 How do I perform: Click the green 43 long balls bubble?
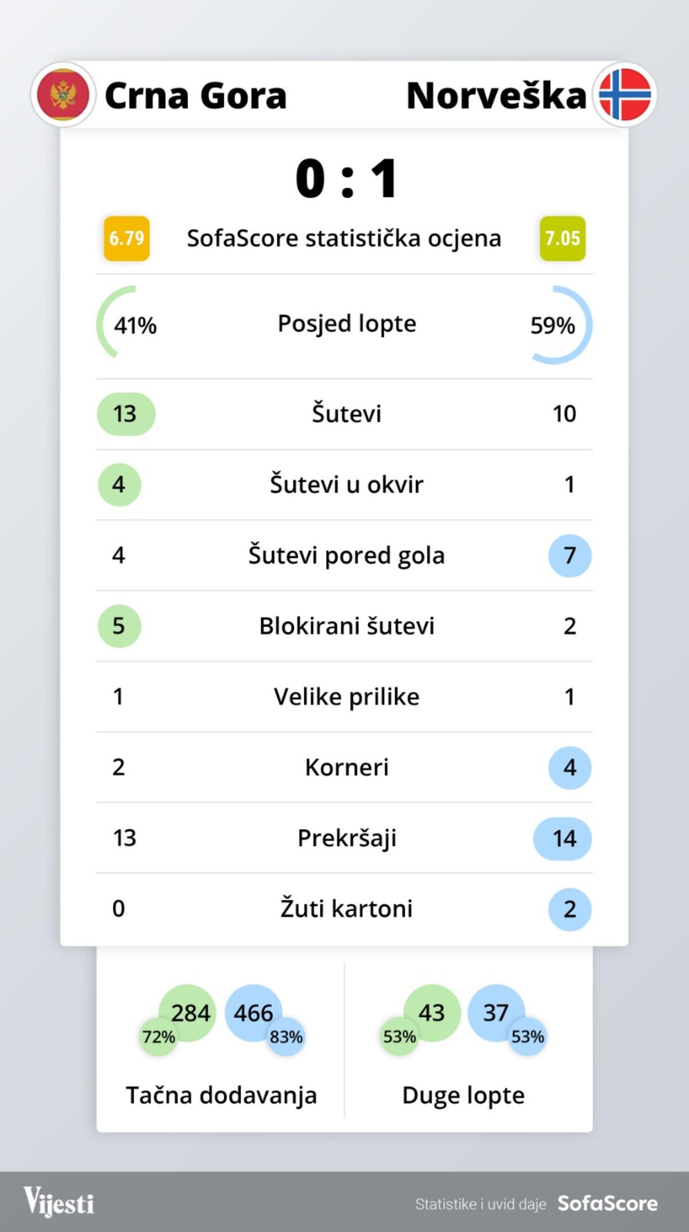tap(432, 1012)
